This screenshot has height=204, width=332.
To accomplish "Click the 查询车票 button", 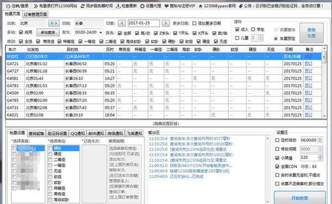I will [x=312, y=33].
